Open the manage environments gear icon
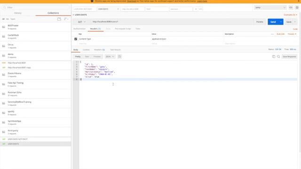The image size is (301, 169). point(297,8)
